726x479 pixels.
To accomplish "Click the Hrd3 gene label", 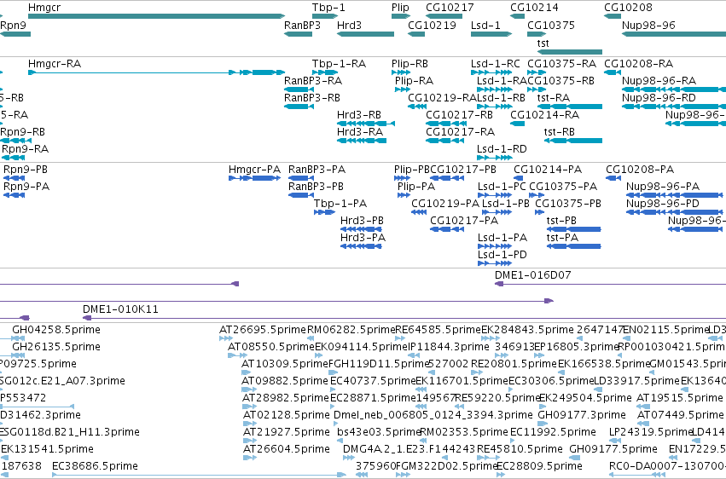I will click(349, 26).
